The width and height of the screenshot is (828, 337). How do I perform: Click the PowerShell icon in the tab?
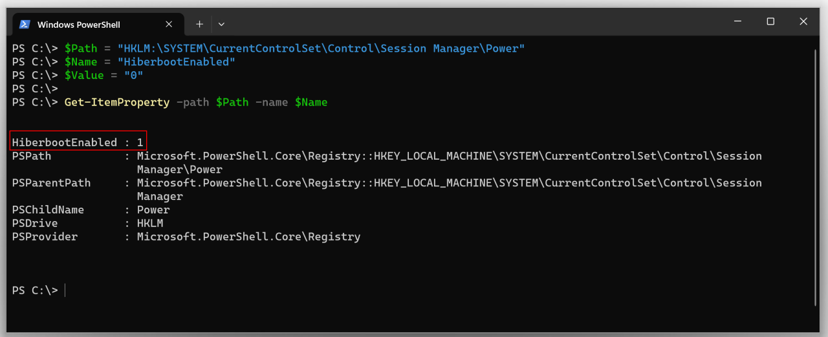click(x=25, y=24)
